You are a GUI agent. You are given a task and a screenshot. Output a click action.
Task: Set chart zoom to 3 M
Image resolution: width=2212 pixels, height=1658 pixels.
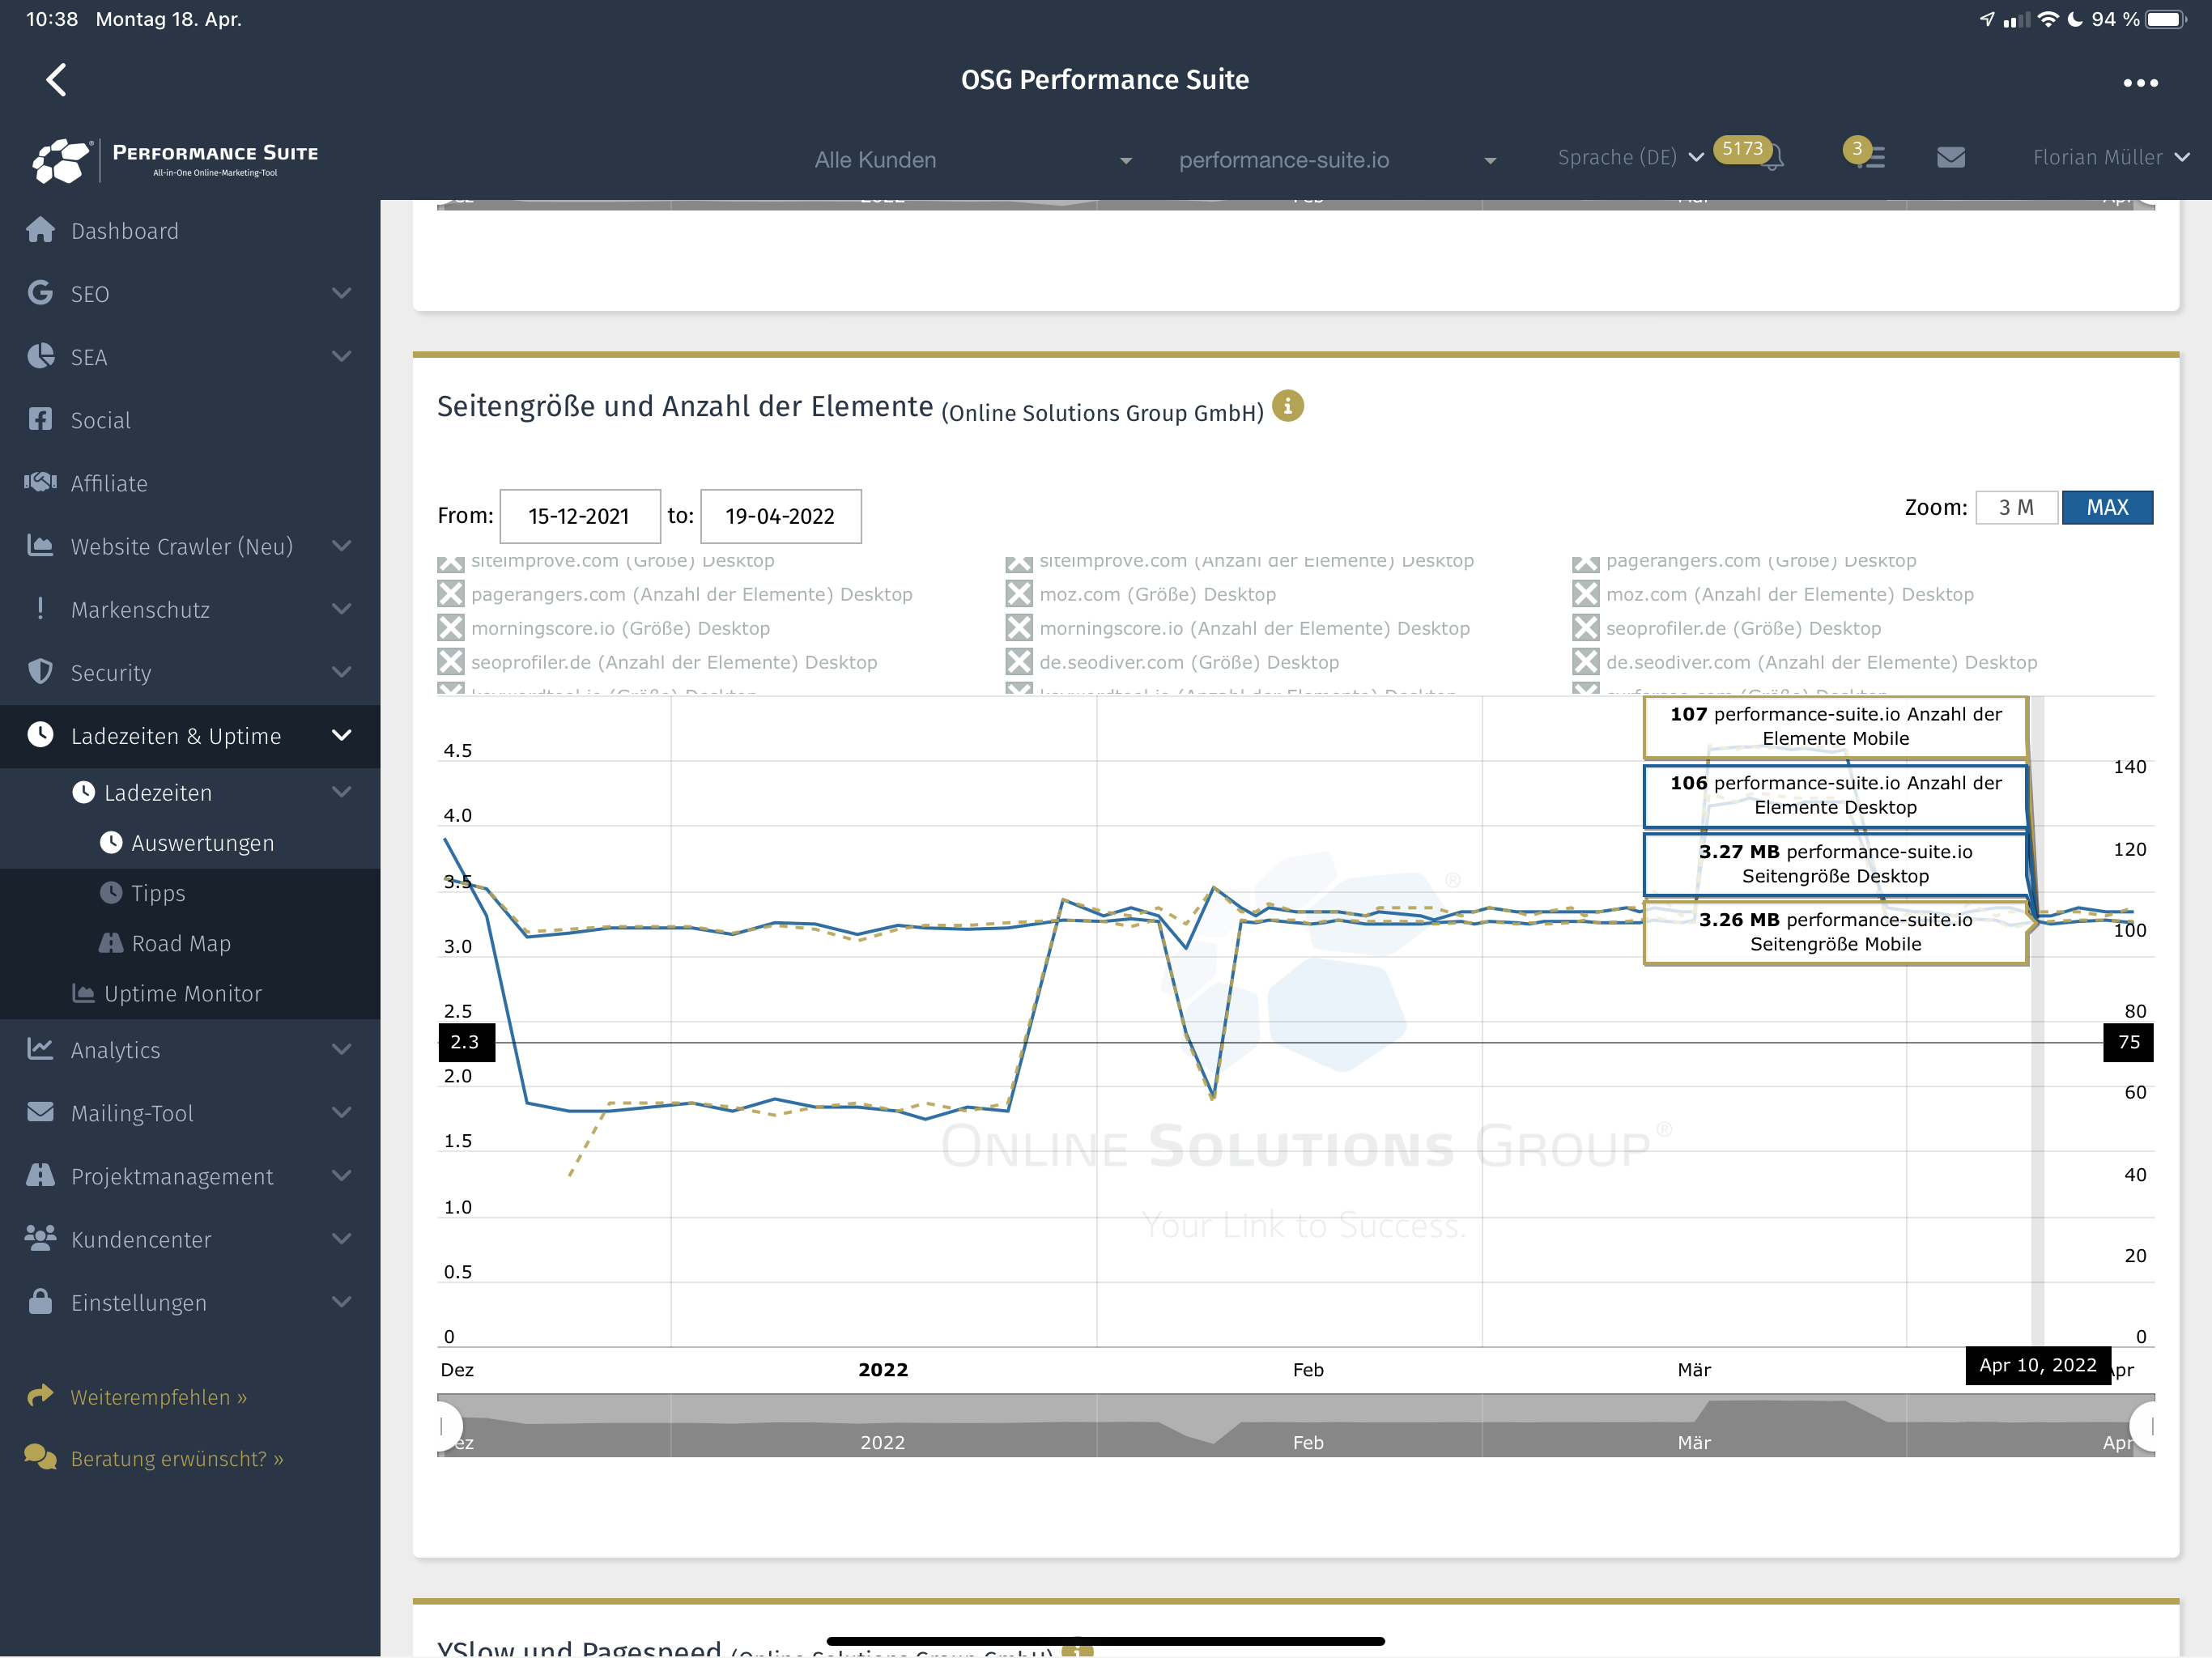[x=2016, y=507]
